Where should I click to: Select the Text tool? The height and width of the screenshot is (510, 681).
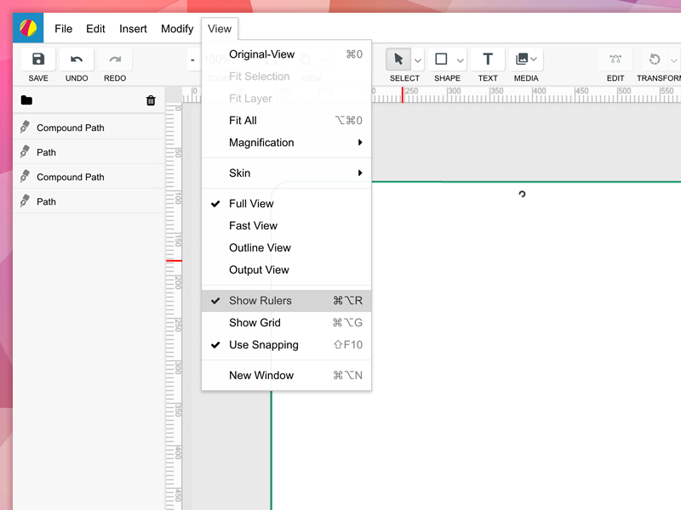487,59
